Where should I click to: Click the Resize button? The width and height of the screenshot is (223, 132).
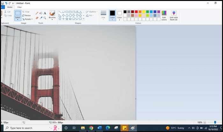coord(27,15)
